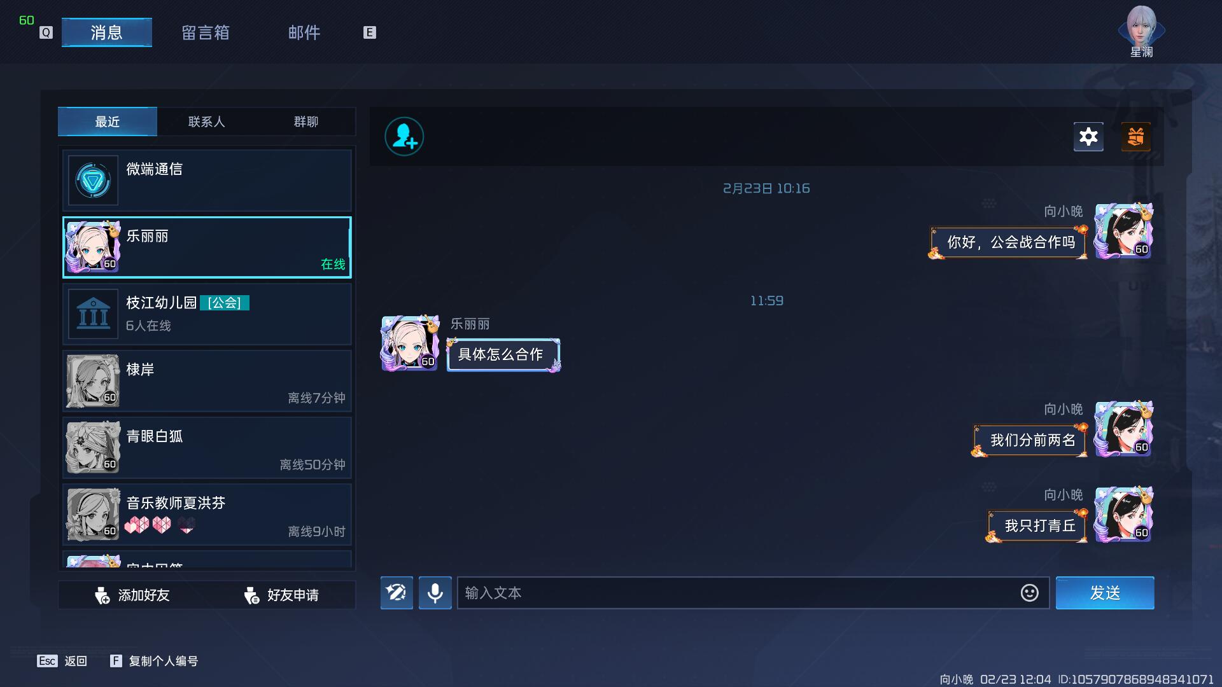
Task: Click the 发送 send button
Action: point(1105,593)
